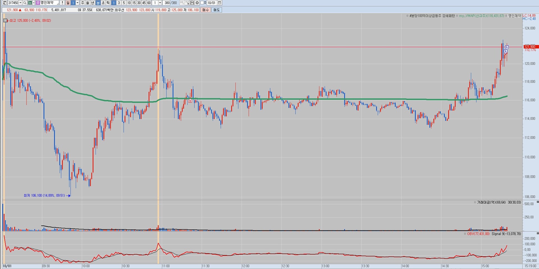Click the blue 1 button next to 일

(x=73, y=3)
